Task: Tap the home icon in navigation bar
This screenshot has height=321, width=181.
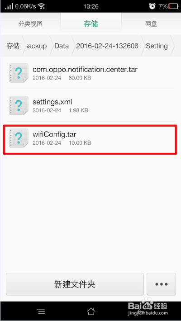Action: pos(91,311)
